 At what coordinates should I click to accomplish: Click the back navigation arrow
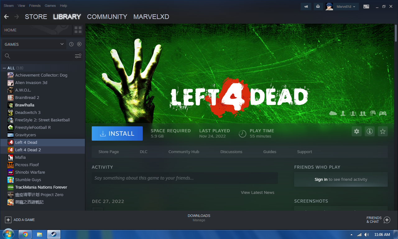tap(6, 17)
